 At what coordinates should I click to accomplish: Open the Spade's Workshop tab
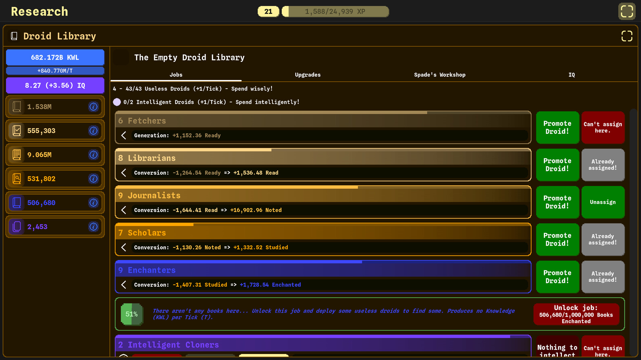[439, 75]
